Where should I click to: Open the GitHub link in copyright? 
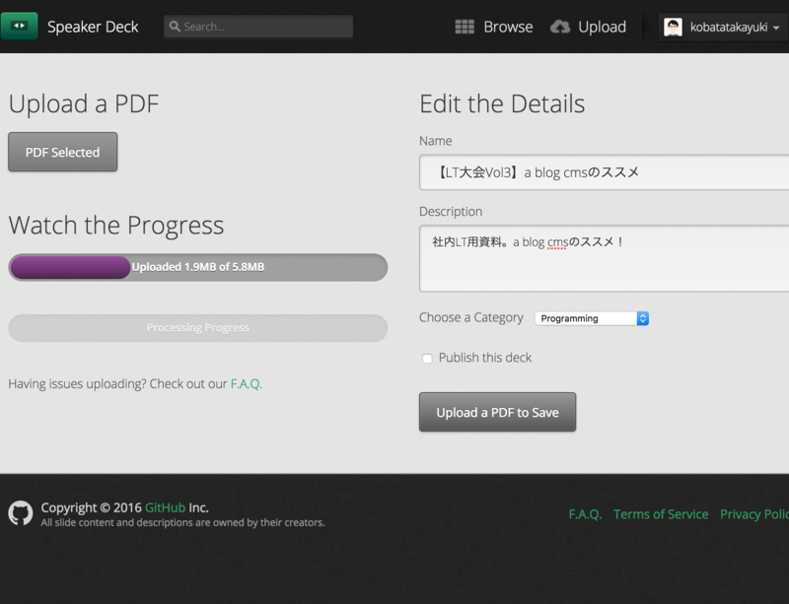(165, 507)
